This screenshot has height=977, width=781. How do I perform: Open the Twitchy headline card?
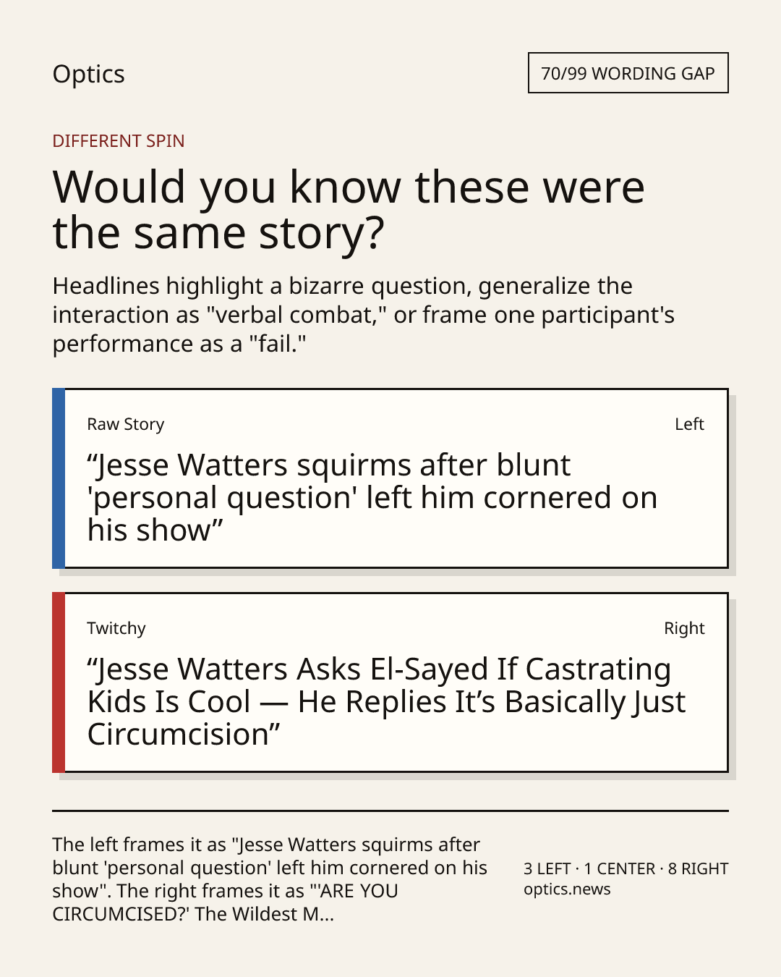(x=390, y=682)
